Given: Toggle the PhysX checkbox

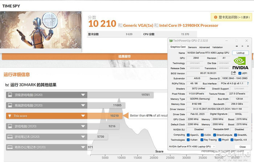Looking at the screenshot, I should (x=220, y=140).
